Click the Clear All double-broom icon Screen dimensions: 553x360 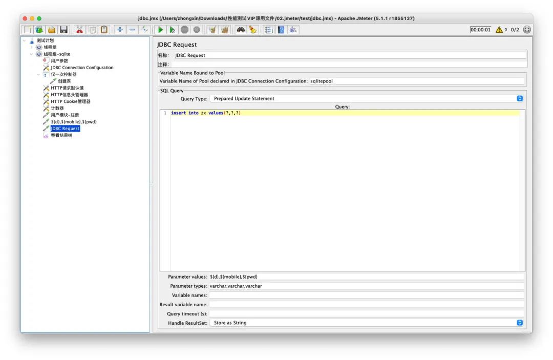225,30
